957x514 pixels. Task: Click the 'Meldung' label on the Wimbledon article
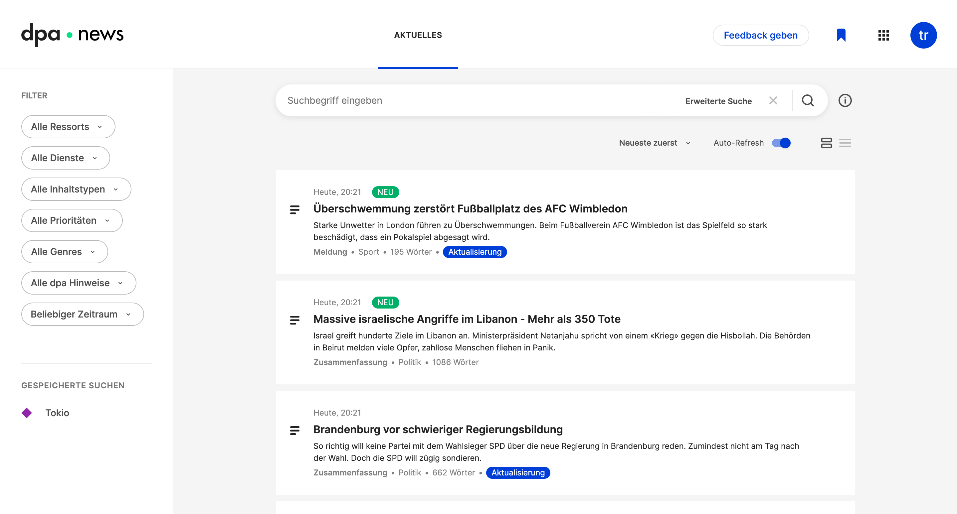[330, 252]
